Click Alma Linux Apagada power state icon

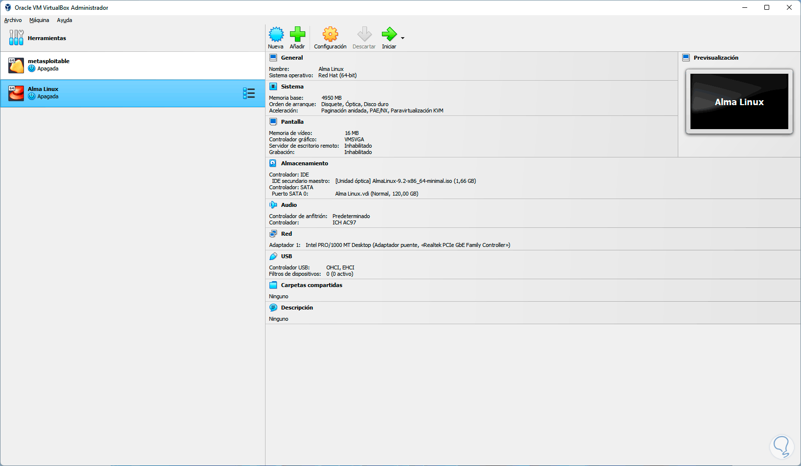pyautogui.click(x=32, y=96)
